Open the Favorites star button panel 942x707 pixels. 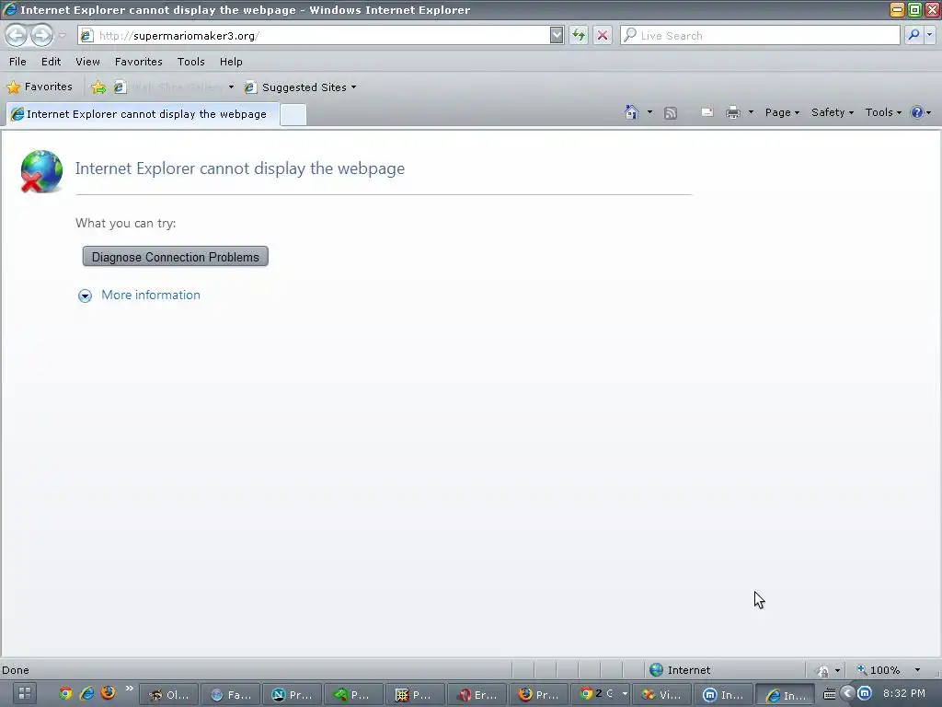[x=40, y=87]
